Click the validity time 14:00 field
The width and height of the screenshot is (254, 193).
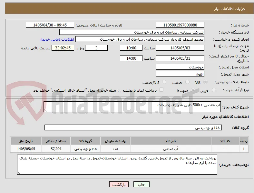131,58
